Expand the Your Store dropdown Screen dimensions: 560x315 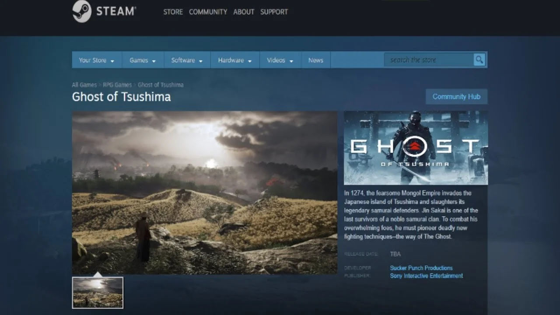tap(97, 60)
